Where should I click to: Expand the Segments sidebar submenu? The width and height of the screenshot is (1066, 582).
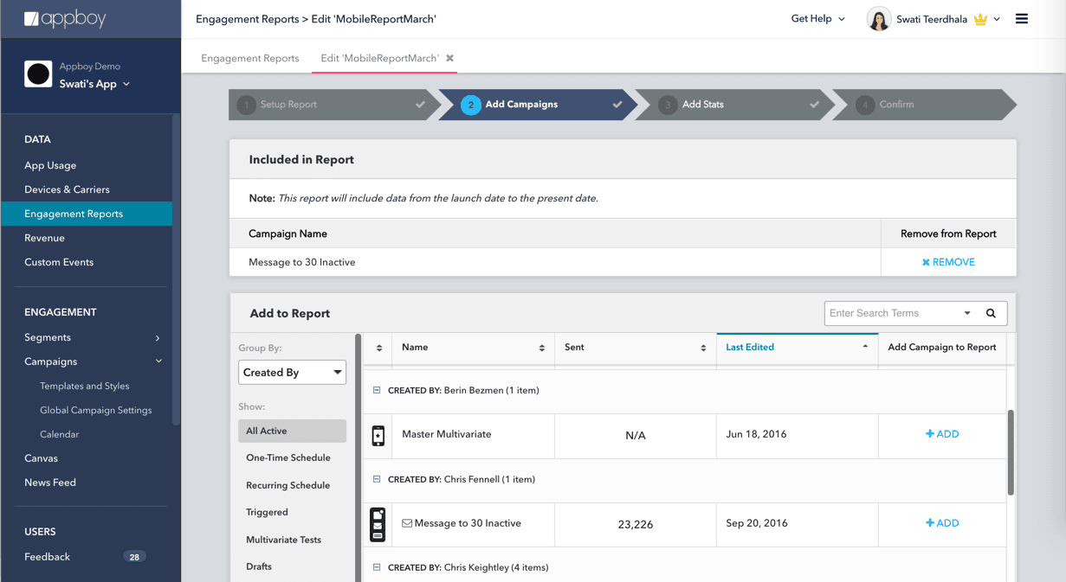coord(157,338)
